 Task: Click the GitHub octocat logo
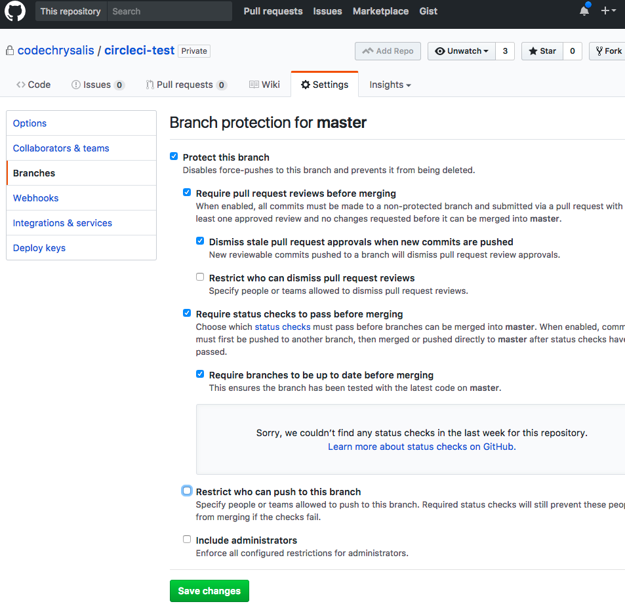click(x=14, y=11)
